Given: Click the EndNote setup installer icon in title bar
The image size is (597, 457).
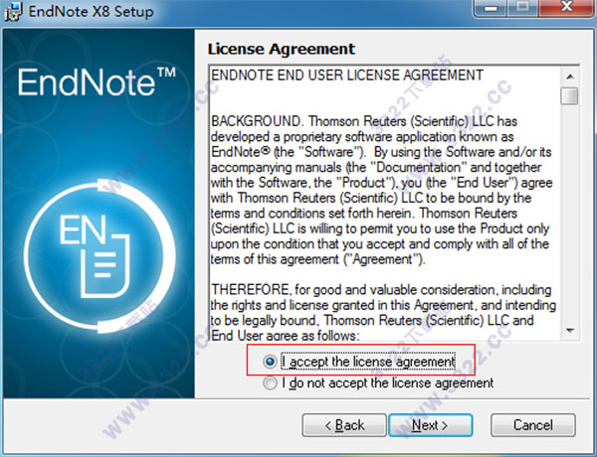Looking at the screenshot, I should point(12,11).
